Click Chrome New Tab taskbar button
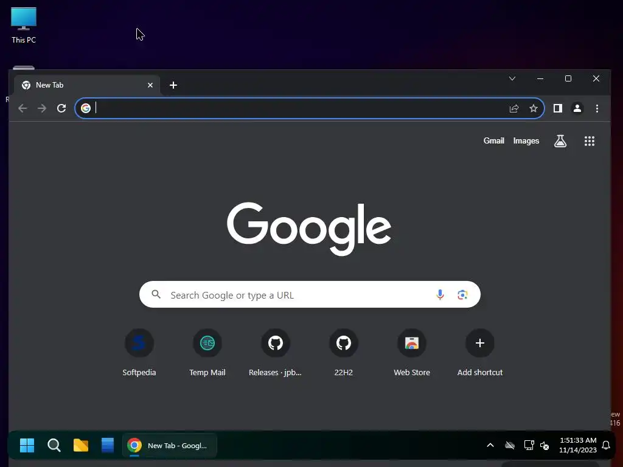 click(170, 446)
